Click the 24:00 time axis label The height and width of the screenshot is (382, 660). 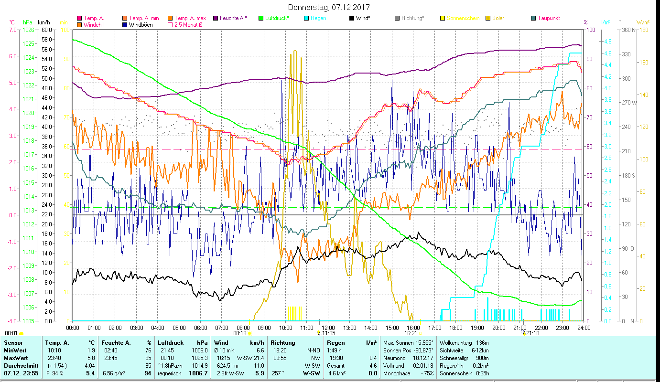point(584,328)
